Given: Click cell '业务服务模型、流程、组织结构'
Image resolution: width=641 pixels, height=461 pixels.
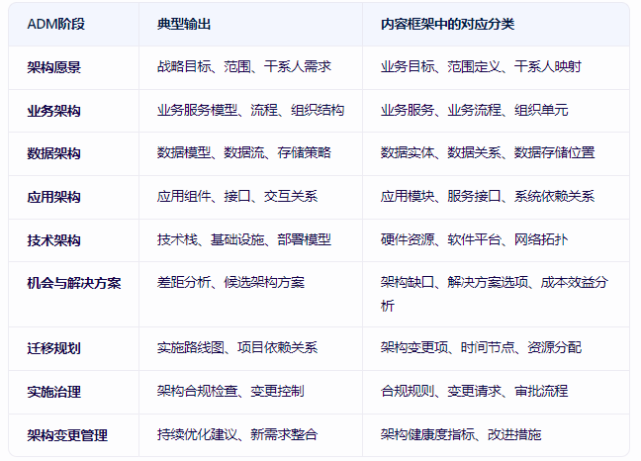Looking at the screenshot, I should pyautogui.click(x=250, y=110).
